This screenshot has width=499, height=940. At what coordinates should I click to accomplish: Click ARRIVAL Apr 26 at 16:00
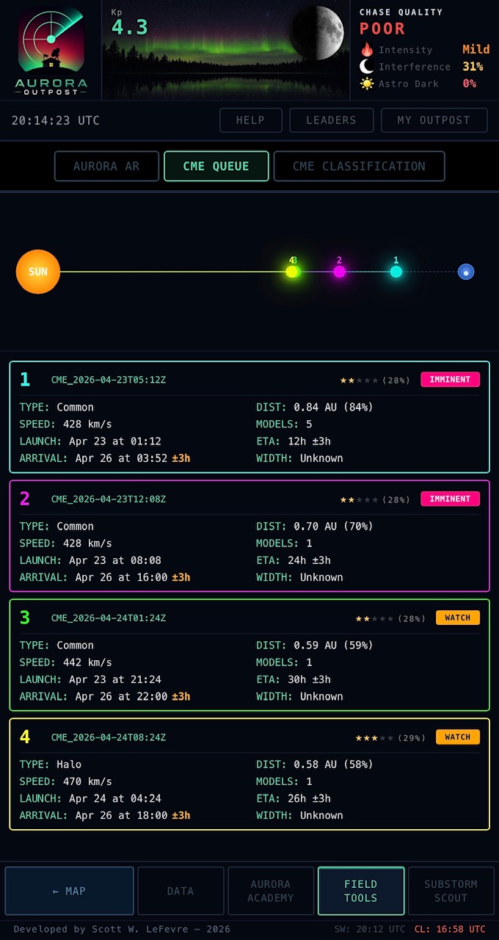105,577
